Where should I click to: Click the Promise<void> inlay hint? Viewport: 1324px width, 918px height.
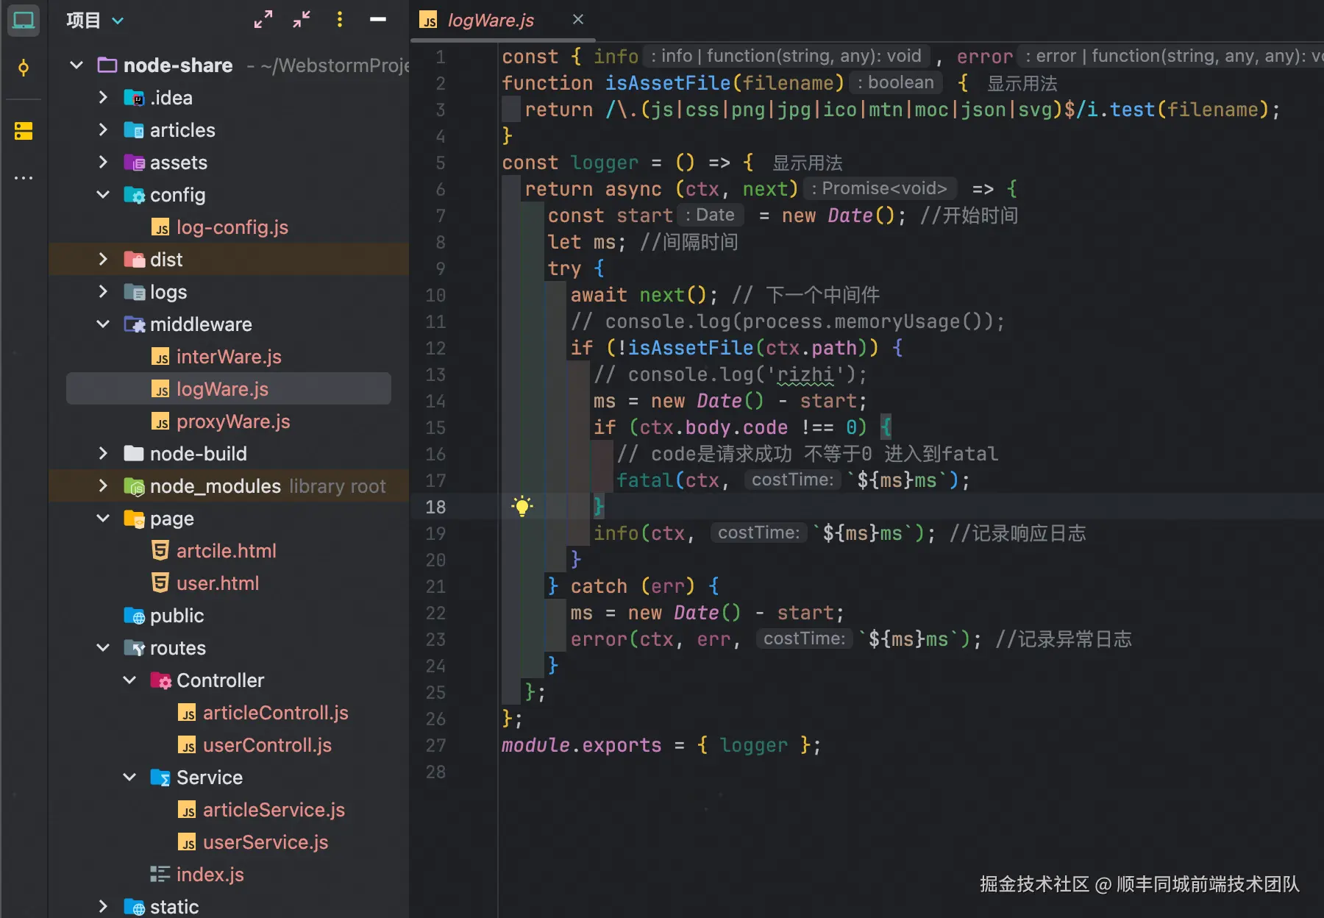(x=880, y=189)
